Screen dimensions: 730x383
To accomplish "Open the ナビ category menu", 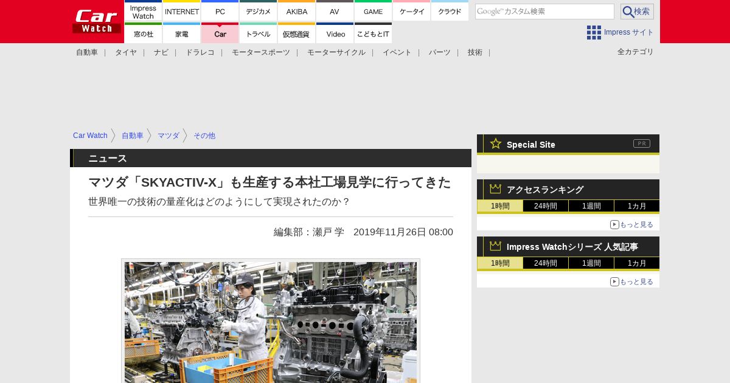I will click(161, 52).
